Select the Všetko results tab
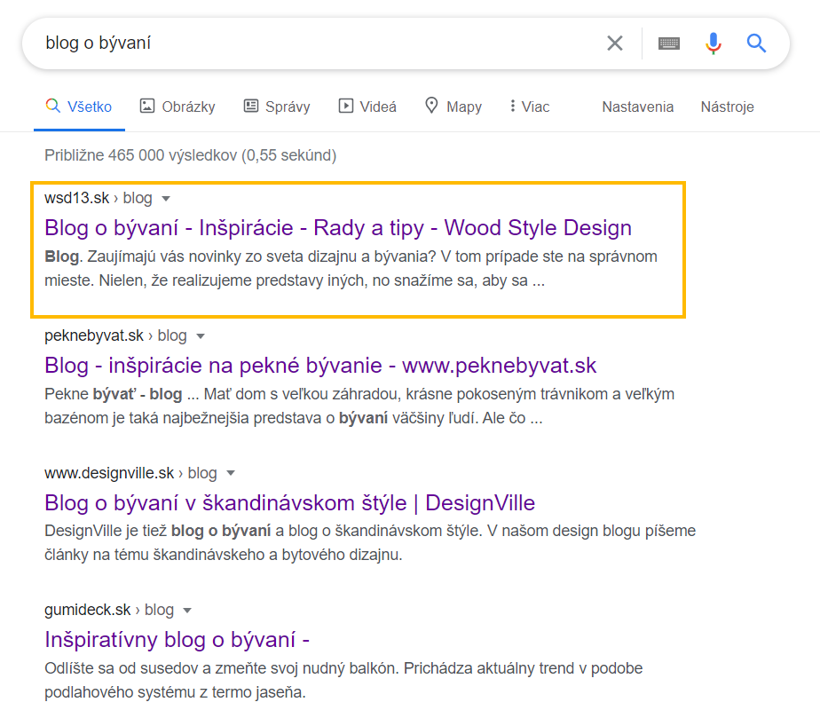 point(79,107)
